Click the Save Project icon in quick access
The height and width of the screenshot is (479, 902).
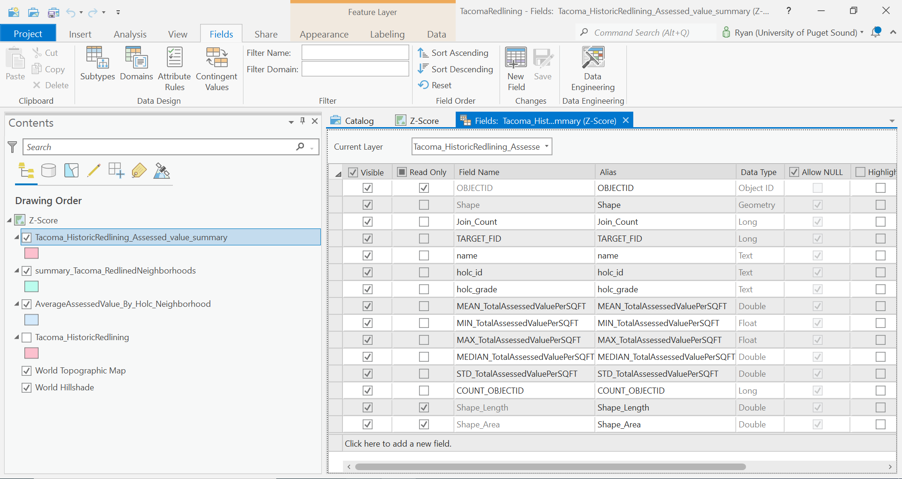tap(53, 12)
